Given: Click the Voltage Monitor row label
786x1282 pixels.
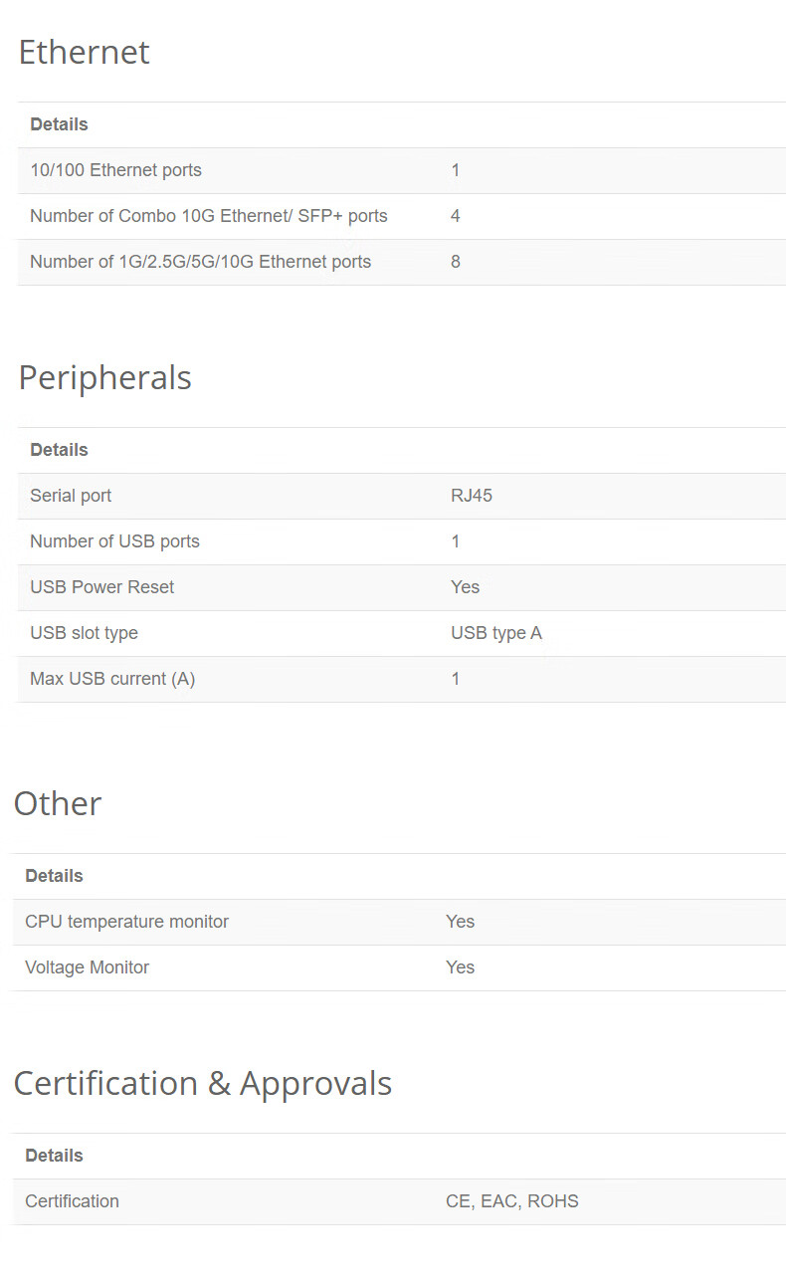Looking at the screenshot, I should coord(87,967).
